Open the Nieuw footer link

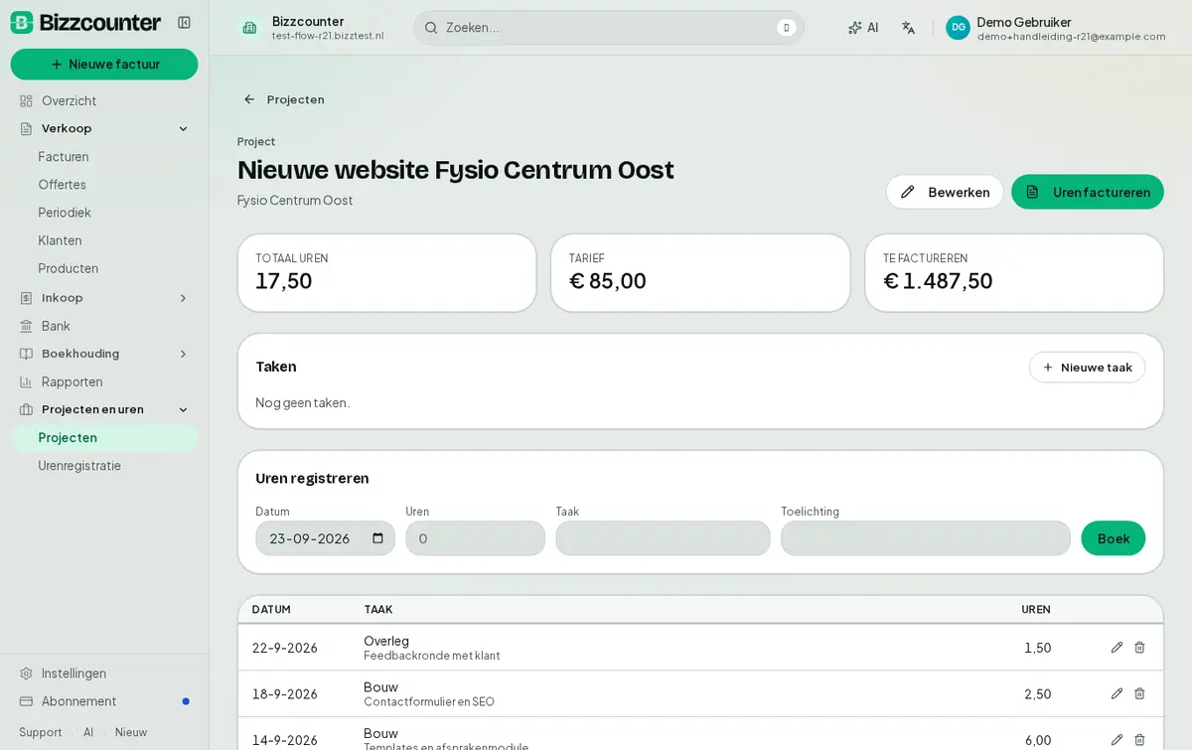click(x=131, y=732)
